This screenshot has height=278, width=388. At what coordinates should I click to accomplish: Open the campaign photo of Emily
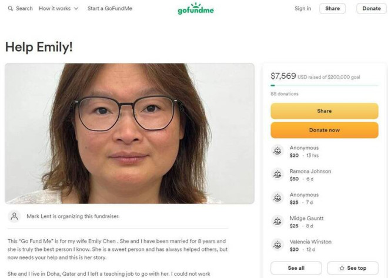(x=129, y=133)
